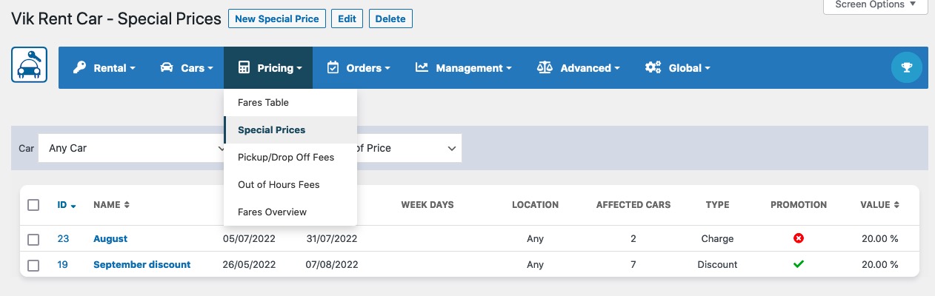935x296 pixels.
Task: Click the sort arrows next to VALUE header
Action: 896,205
